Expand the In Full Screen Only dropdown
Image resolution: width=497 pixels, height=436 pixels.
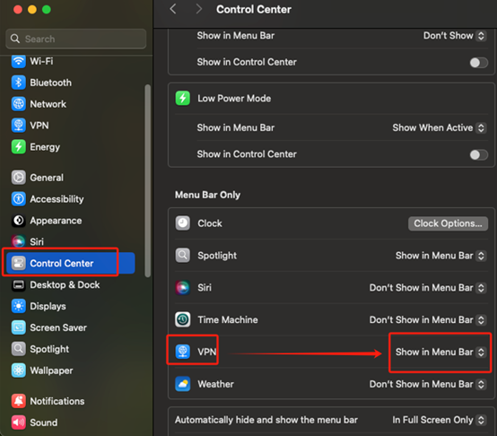439,420
